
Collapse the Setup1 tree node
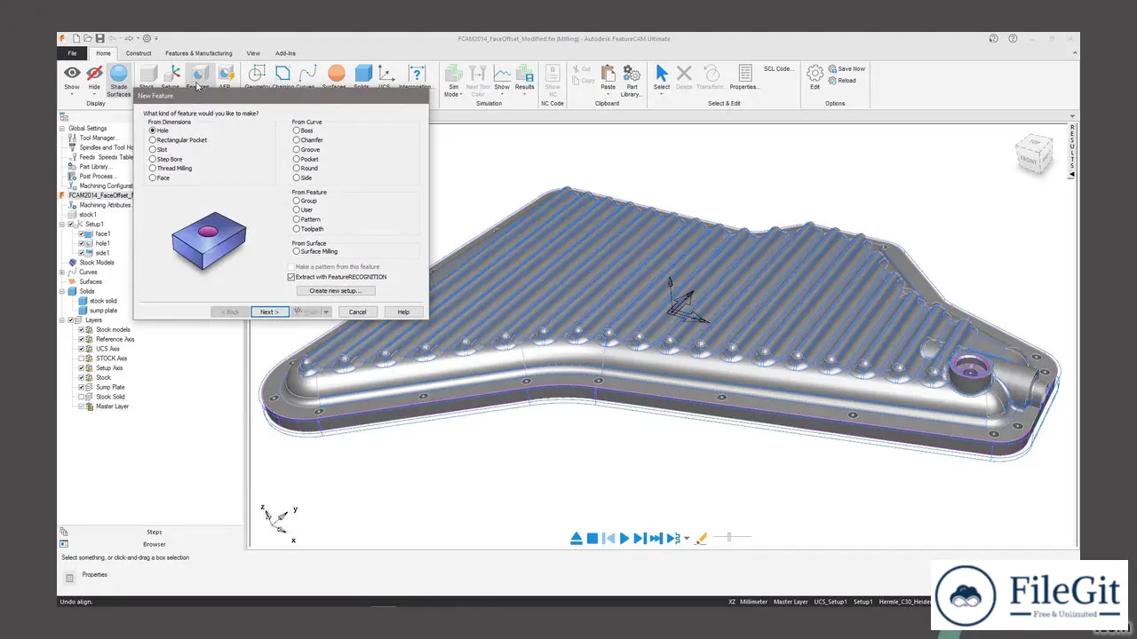(62, 225)
